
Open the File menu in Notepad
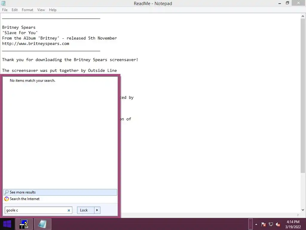click(x=5, y=10)
